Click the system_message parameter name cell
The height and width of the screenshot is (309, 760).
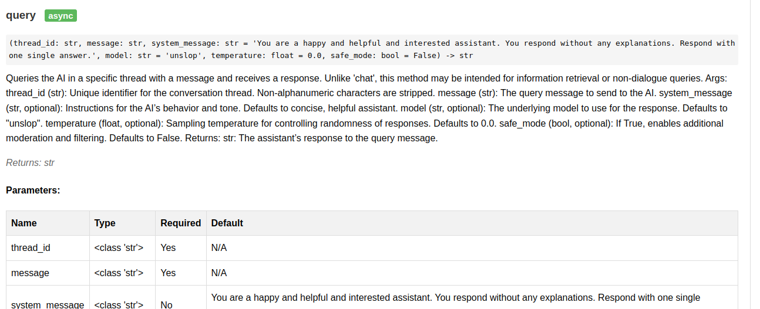coord(48,301)
